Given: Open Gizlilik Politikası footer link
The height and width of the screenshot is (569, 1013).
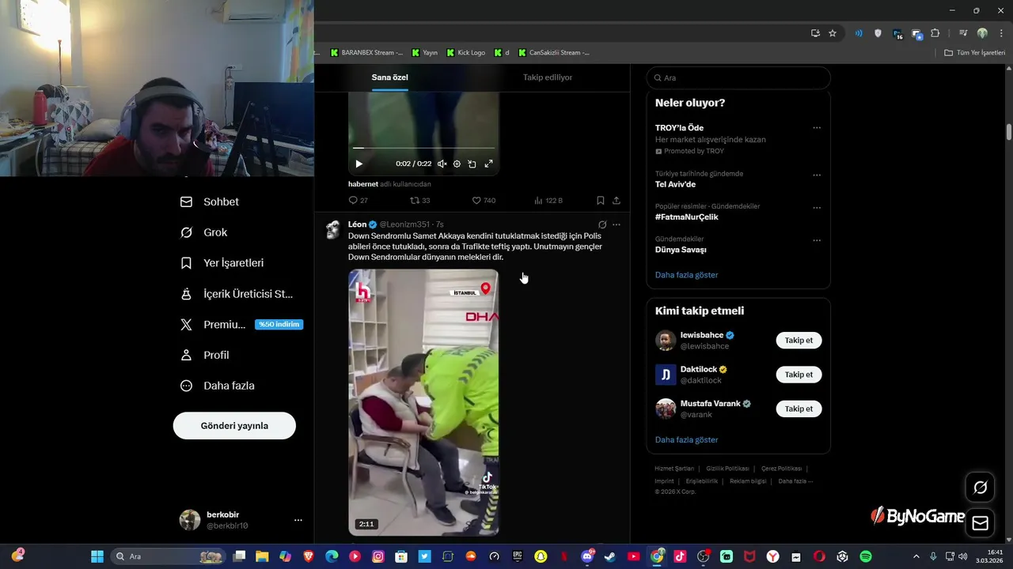Looking at the screenshot, I should 727,469.
